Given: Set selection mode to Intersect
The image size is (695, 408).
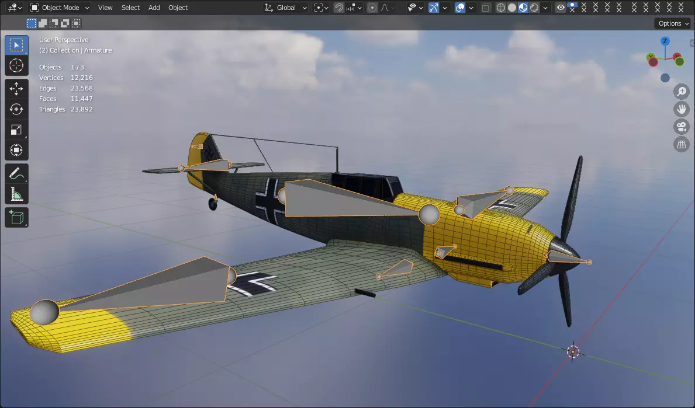Looking at the screenshot, I should (76, 23).
